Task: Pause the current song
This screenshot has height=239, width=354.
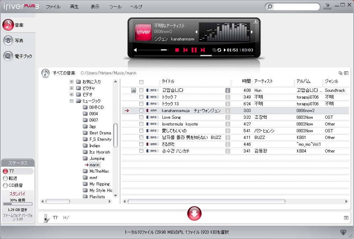Action: pyautogui.click(x=194, y=50)
